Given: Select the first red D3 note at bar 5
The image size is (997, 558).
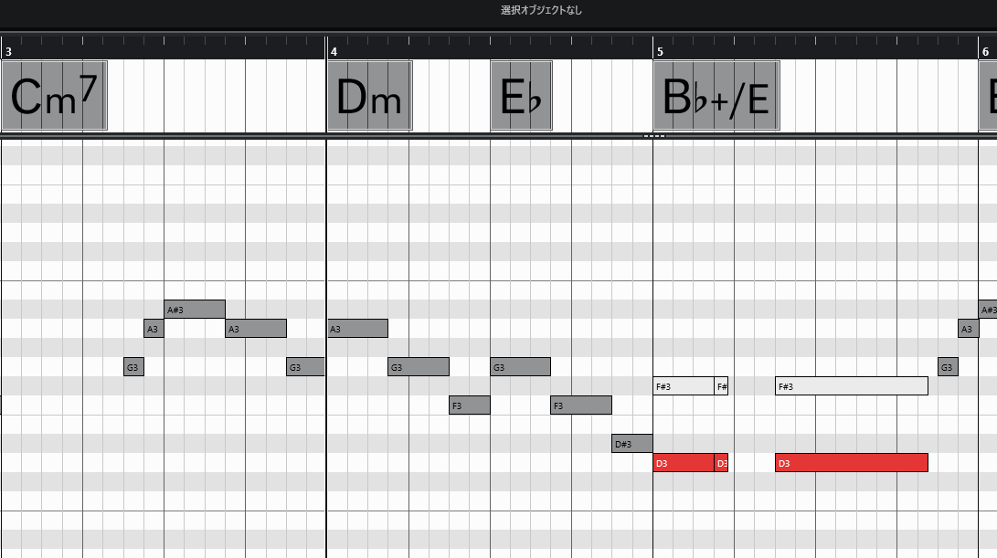Looking at the screenshot, I should click(683, 463).
